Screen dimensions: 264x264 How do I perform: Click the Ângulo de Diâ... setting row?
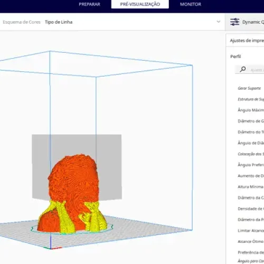pyautogui.click(x=251, y=143)
